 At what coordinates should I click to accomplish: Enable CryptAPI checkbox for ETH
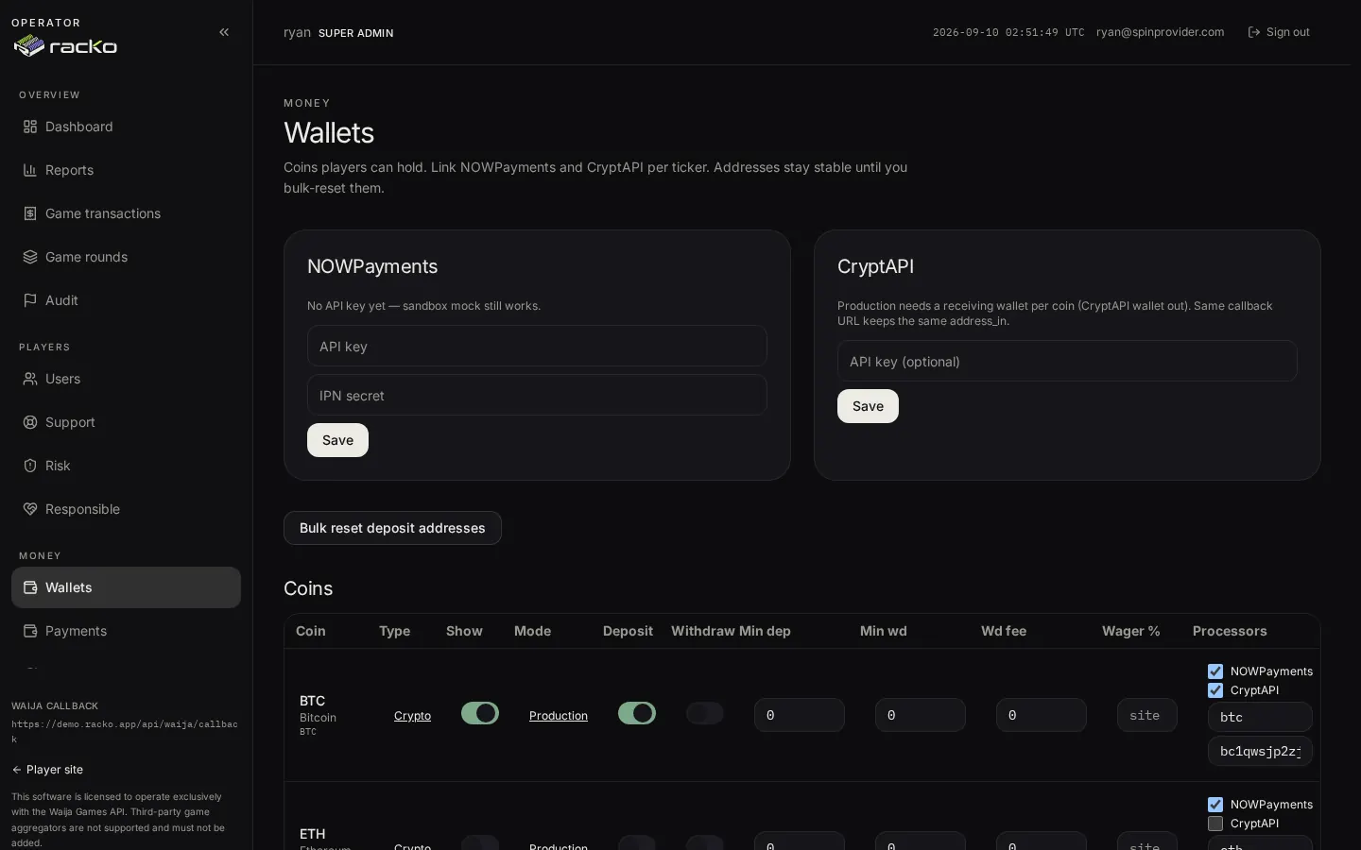[1215, 824]
